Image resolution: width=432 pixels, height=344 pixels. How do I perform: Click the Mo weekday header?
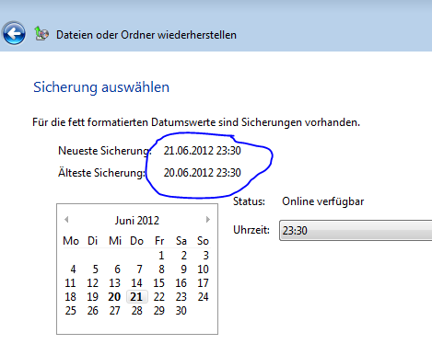point(71,241)
